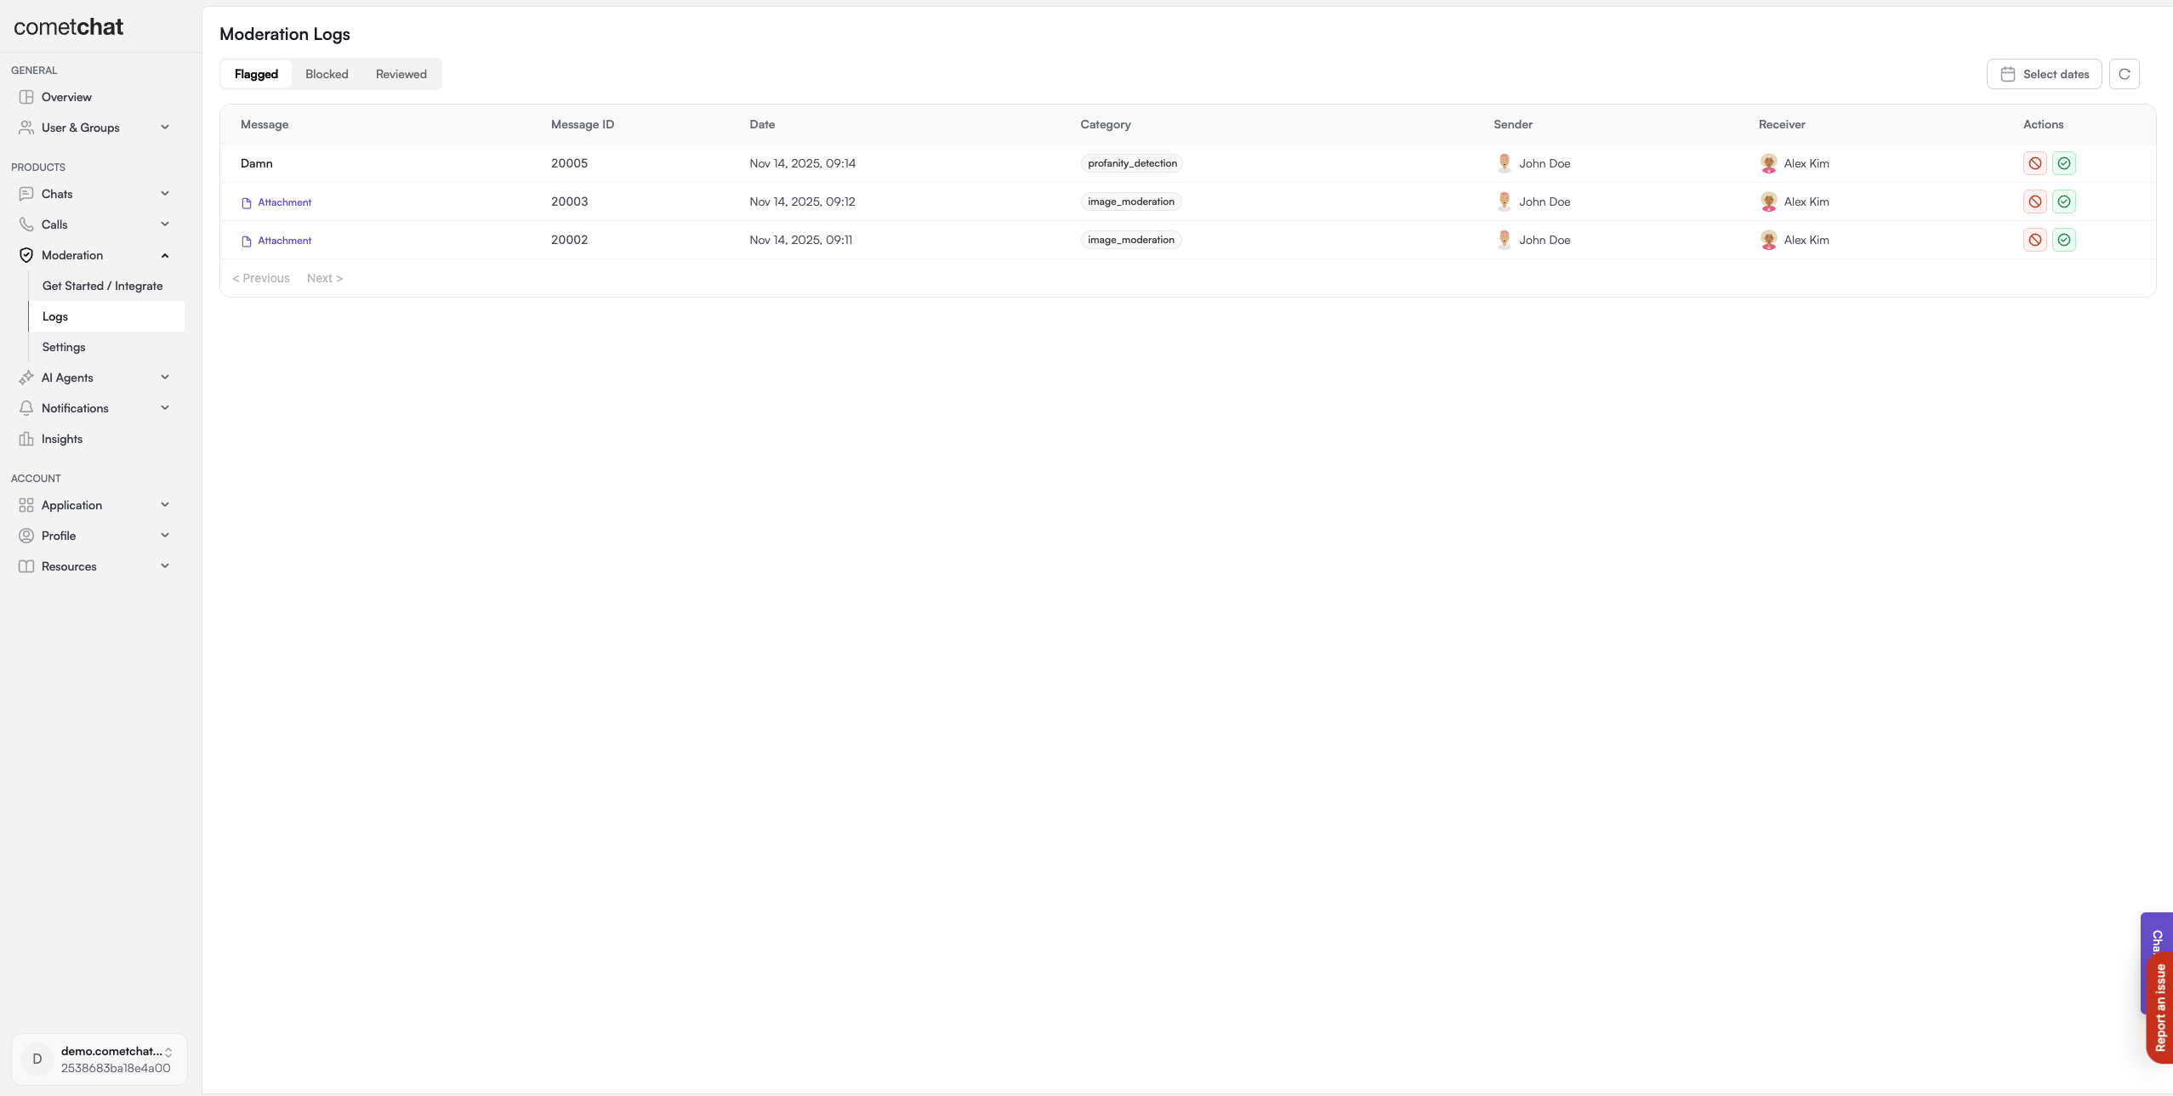Open the Attachment link for message 20003

coord(284,202)
